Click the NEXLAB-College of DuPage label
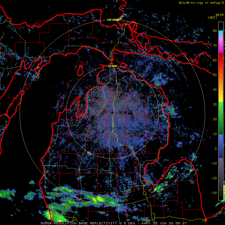Screen dimensions: 225x225 199,3
